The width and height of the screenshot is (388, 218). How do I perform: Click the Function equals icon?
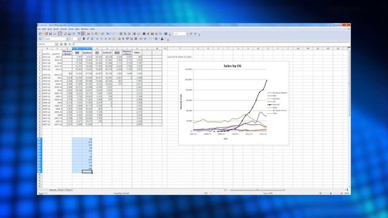pos(70,44)
